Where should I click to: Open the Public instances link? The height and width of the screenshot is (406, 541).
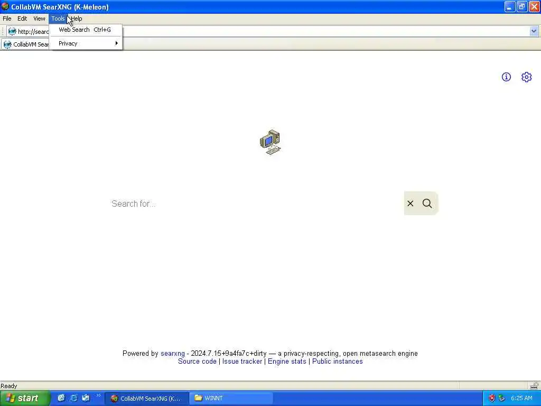[337, 361]
